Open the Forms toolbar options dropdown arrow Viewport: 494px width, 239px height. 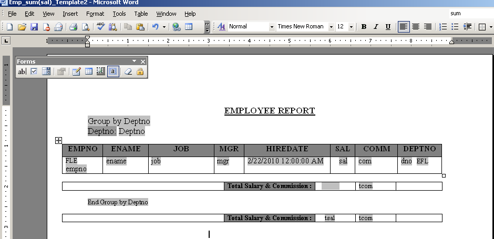(x=134, y=61)
